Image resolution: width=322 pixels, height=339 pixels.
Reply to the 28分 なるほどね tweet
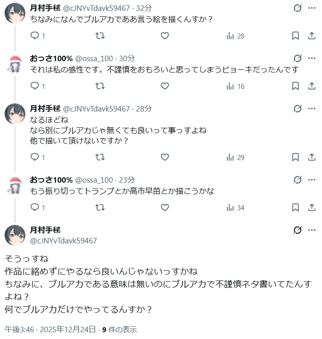click(x=35, y=157)
